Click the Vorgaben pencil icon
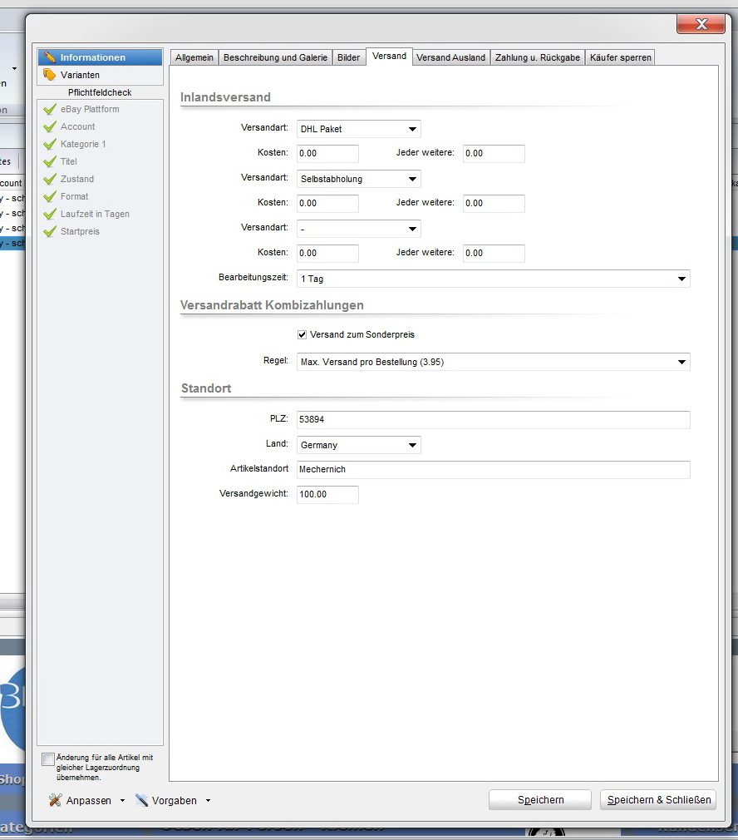738x840 pixels. 142,800
